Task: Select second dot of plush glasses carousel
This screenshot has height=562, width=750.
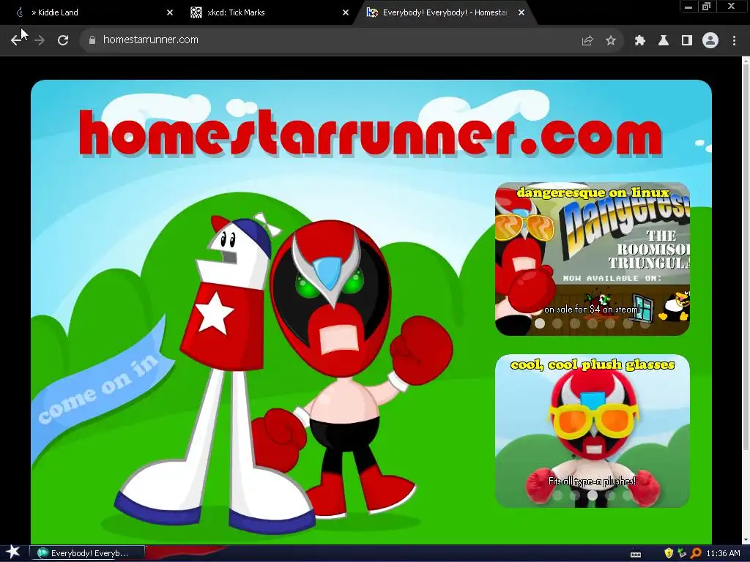Action: (x=575, y=495)
